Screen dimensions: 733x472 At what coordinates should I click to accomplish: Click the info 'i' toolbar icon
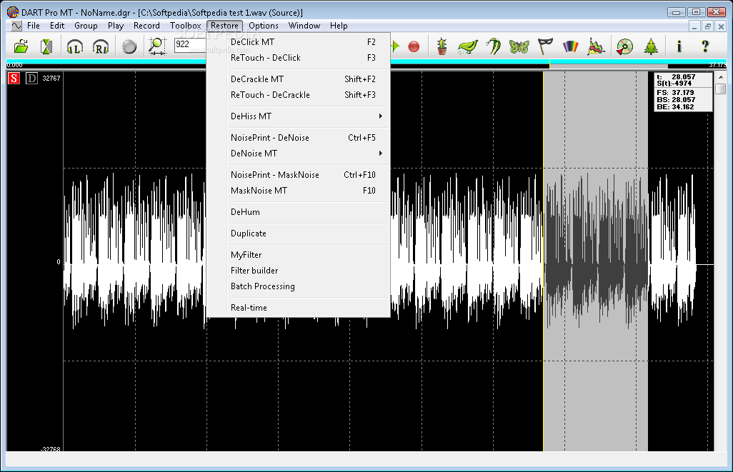click(679, 46)
